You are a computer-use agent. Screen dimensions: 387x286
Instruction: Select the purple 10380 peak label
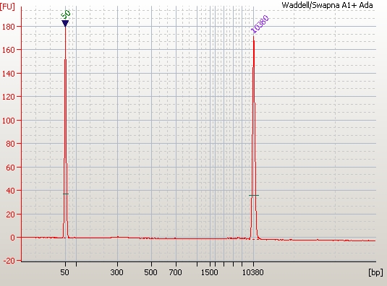click(260, 24)
